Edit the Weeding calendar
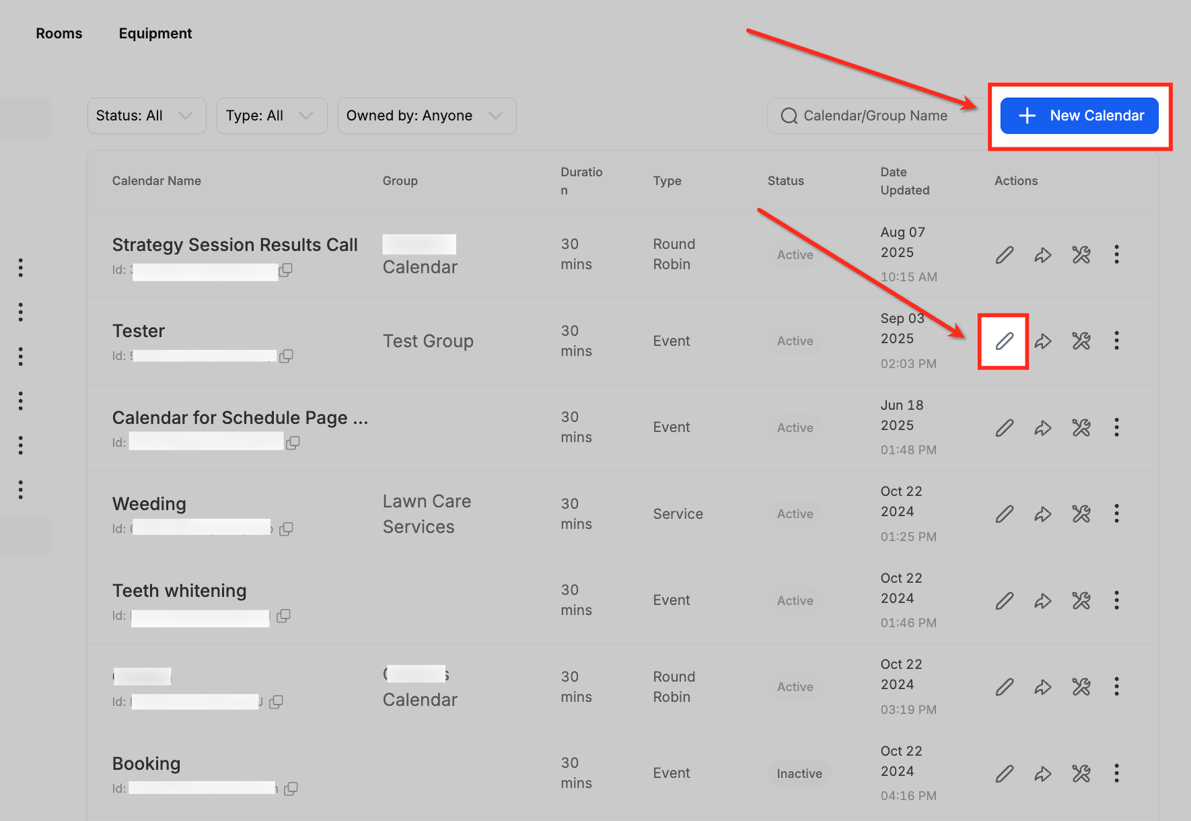The image size is (1191, 821). 1005,514
